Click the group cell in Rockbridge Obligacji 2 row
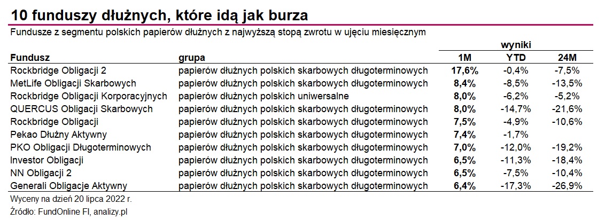 click(x=303, y=70)
